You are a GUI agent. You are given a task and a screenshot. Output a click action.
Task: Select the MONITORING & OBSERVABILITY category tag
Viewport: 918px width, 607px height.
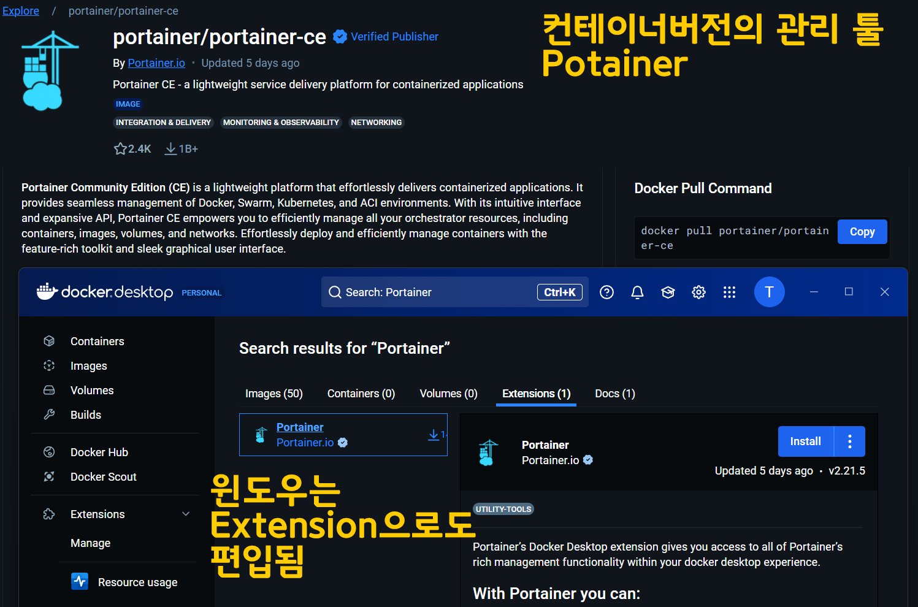point(281,123)
